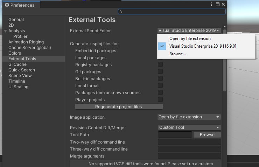Open Quick Search preferences
The height and width of the screenshot is (167, 259).
click(22, 70)
